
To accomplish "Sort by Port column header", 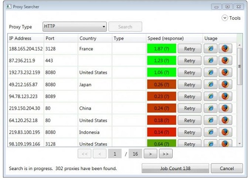I will [61, 38].
